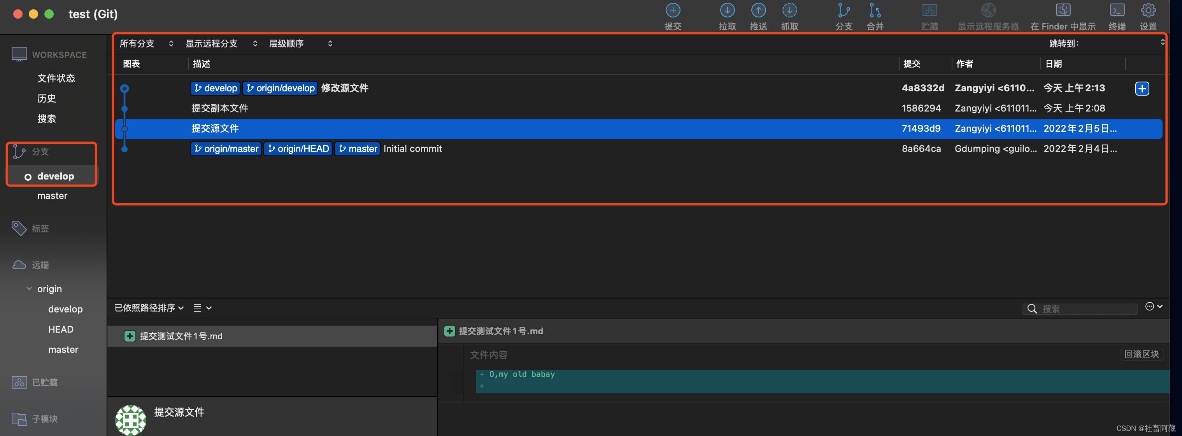This screenshot has width=1182, height=436.
Task: Show repository in Finder via toolbar icon
Action: [1063, 11]
